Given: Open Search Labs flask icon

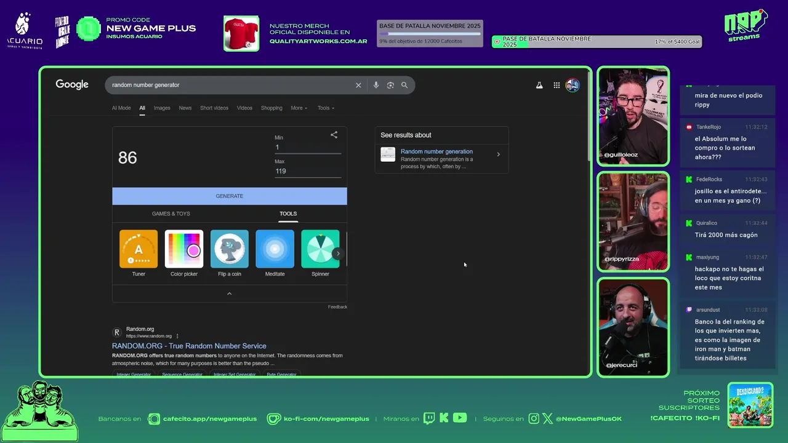Looking at the screenshot, I should 539,86.
